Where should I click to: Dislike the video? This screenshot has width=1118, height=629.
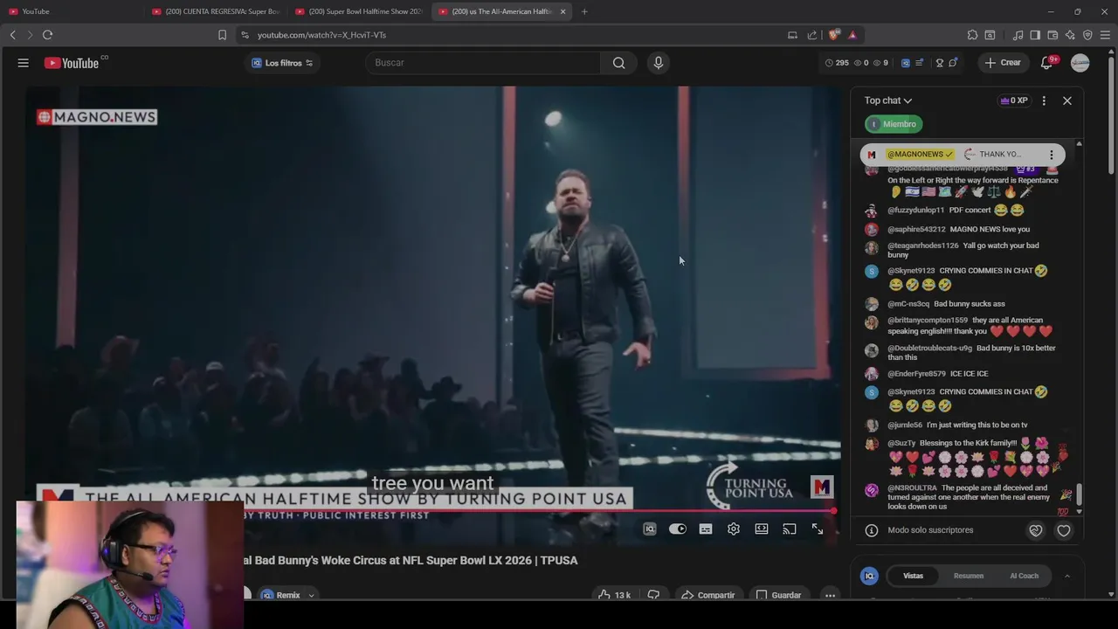(653, 595)
